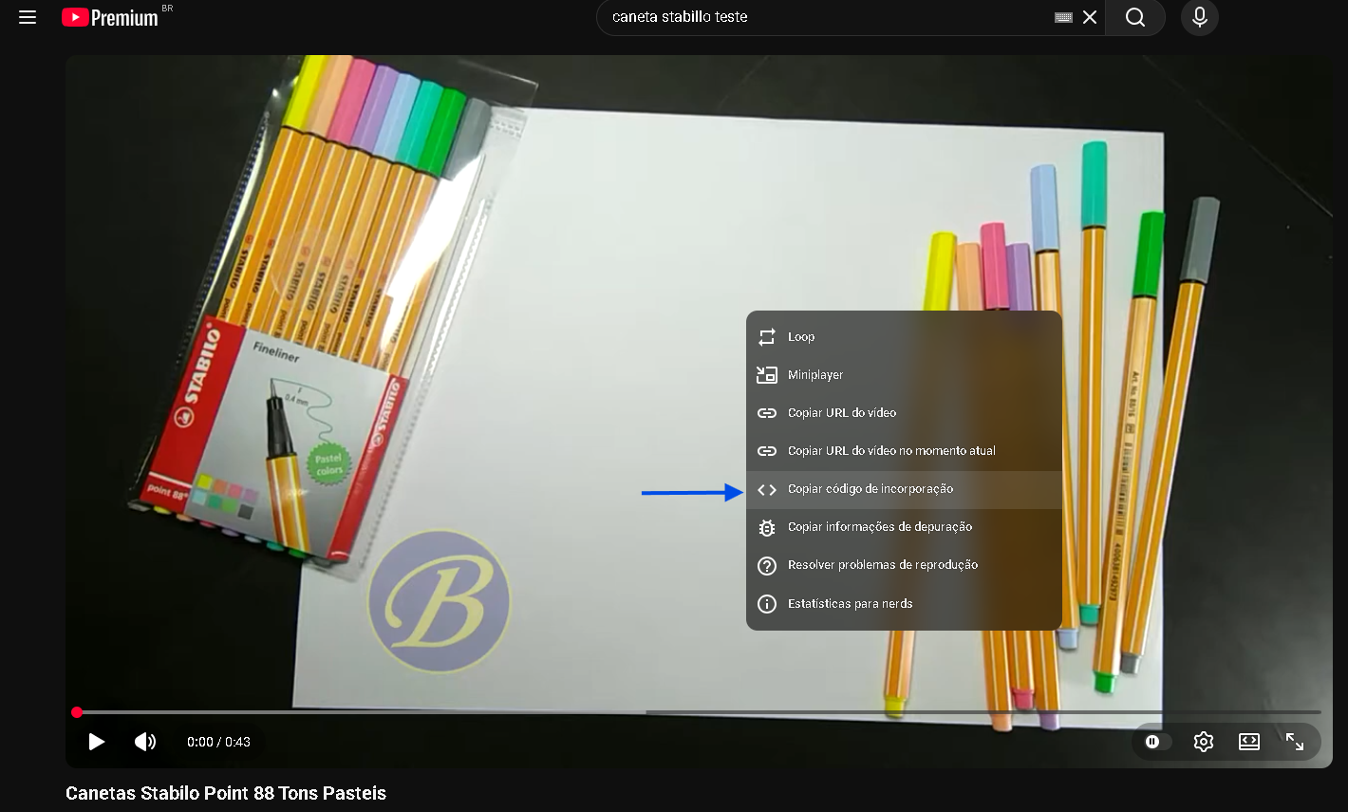Seek using the video progress bar
1348x812 pixels.
pos(699,712)
